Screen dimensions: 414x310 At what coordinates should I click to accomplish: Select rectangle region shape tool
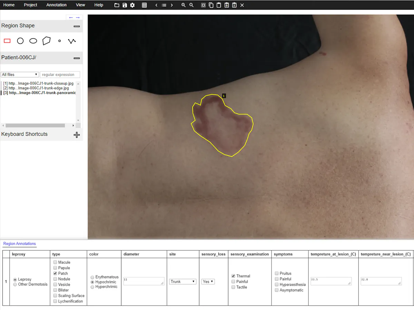click(7, 41)
